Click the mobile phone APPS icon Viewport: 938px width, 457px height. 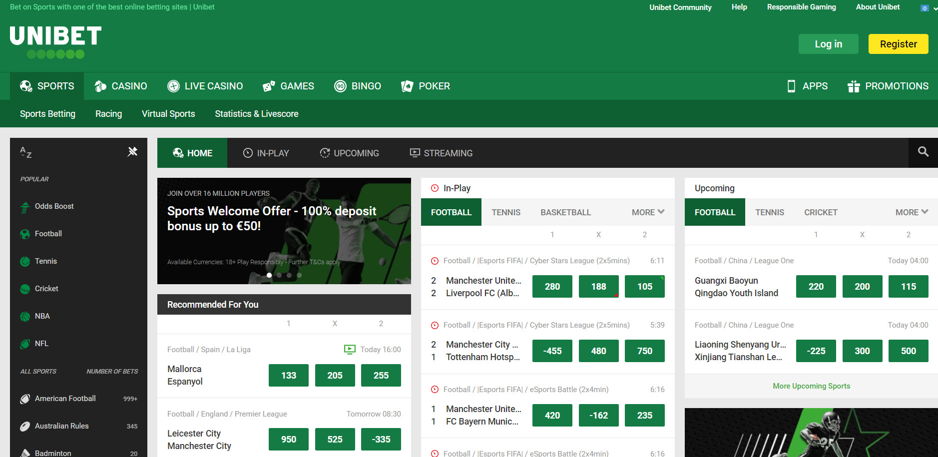791,86
